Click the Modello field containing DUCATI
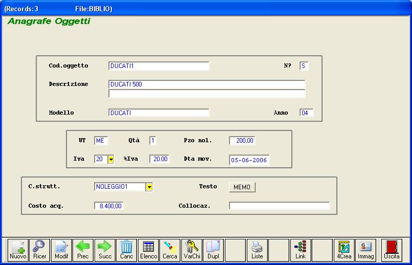Image resolution: width=412 pixels, height=265 pixels. (158, 113)
